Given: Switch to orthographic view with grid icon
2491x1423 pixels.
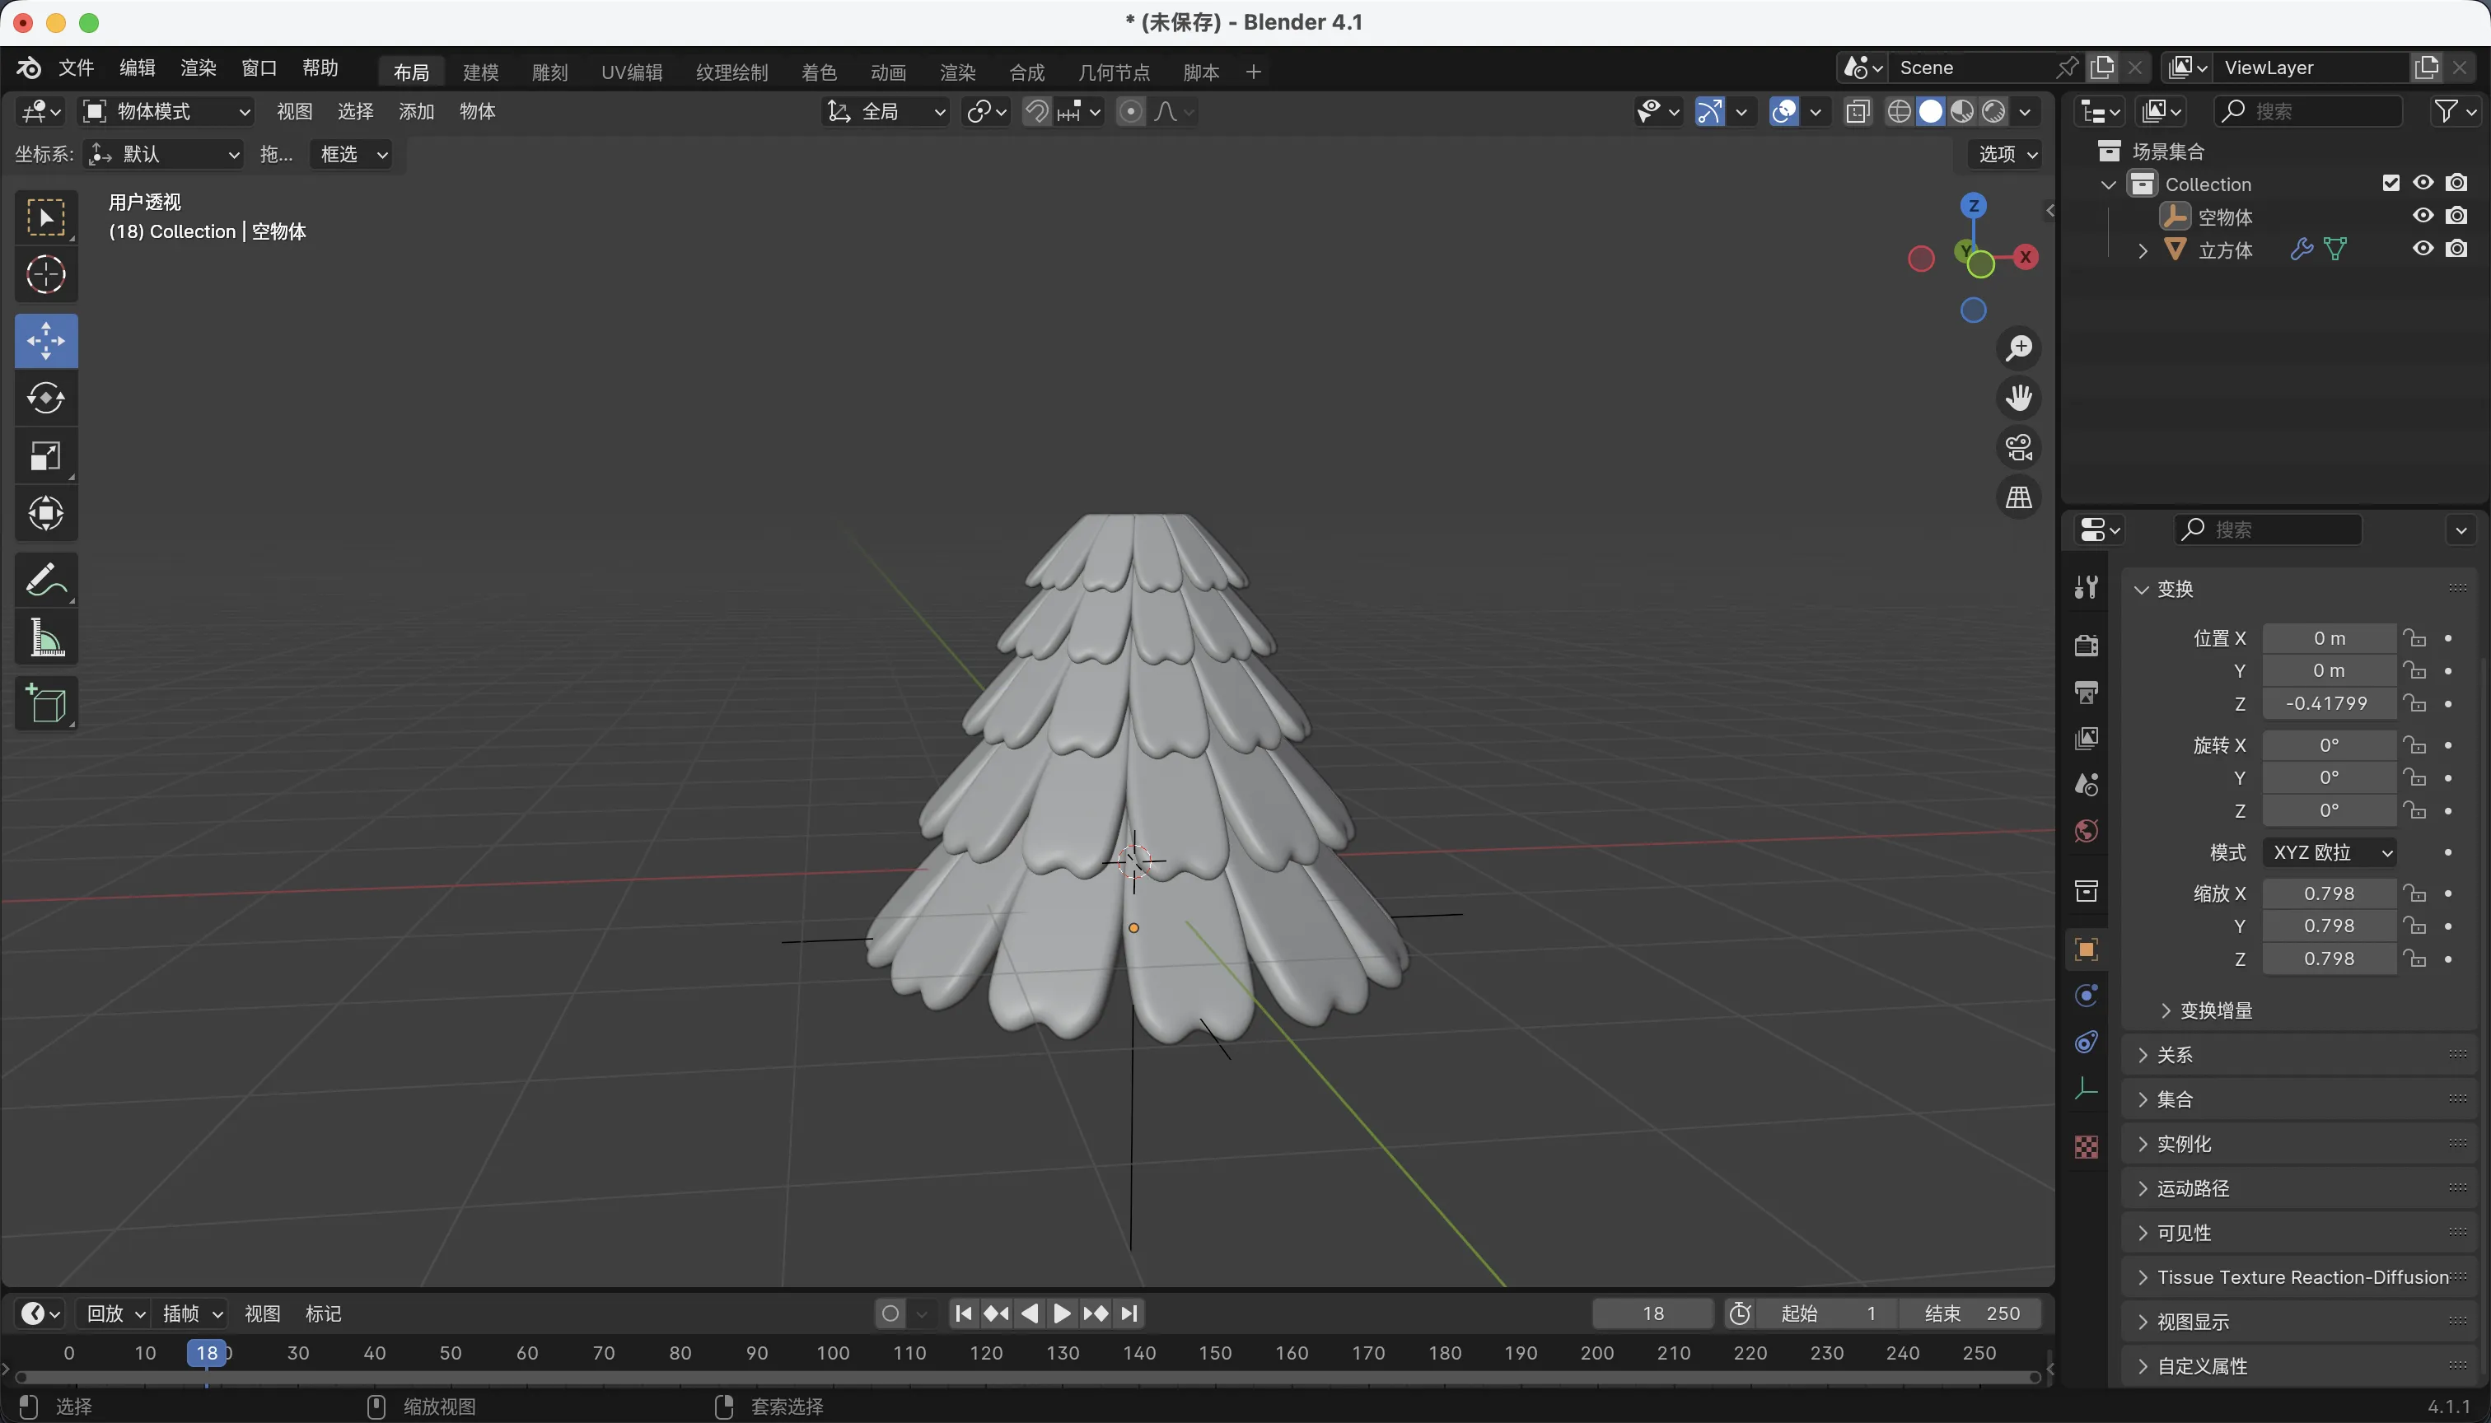Looking at the screenshot, I should pyautogui.click(x=2019, y=497).
